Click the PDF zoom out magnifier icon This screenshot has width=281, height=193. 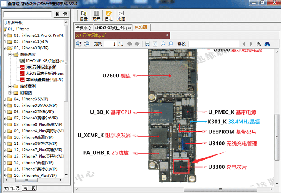tap(170, 44)
